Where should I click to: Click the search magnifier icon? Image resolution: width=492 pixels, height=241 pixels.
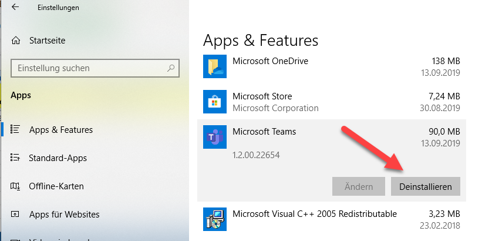171,68
